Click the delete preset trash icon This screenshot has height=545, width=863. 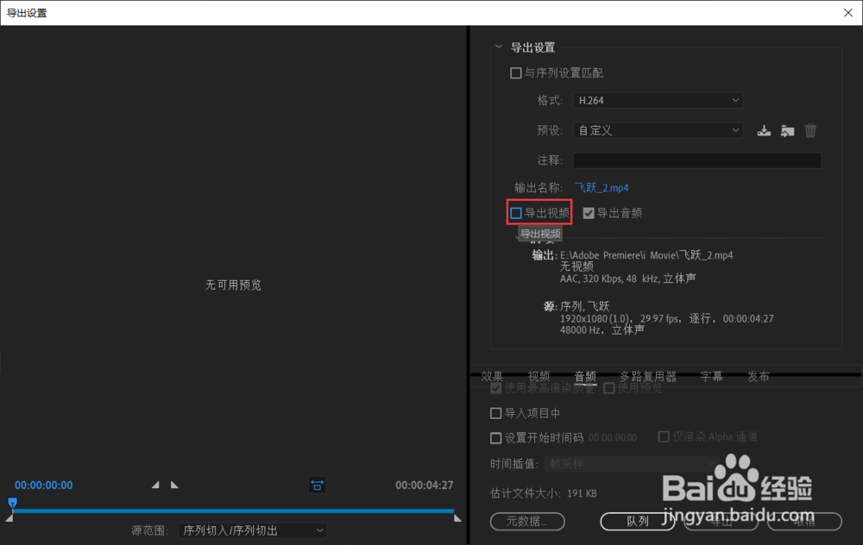pyautogui.click(x=810, y=130)
